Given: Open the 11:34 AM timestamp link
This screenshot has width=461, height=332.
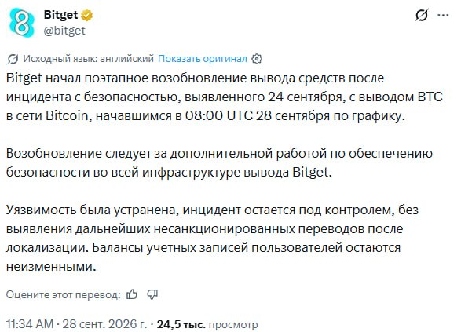Looking at the screenshot, I should click(30, 324).
